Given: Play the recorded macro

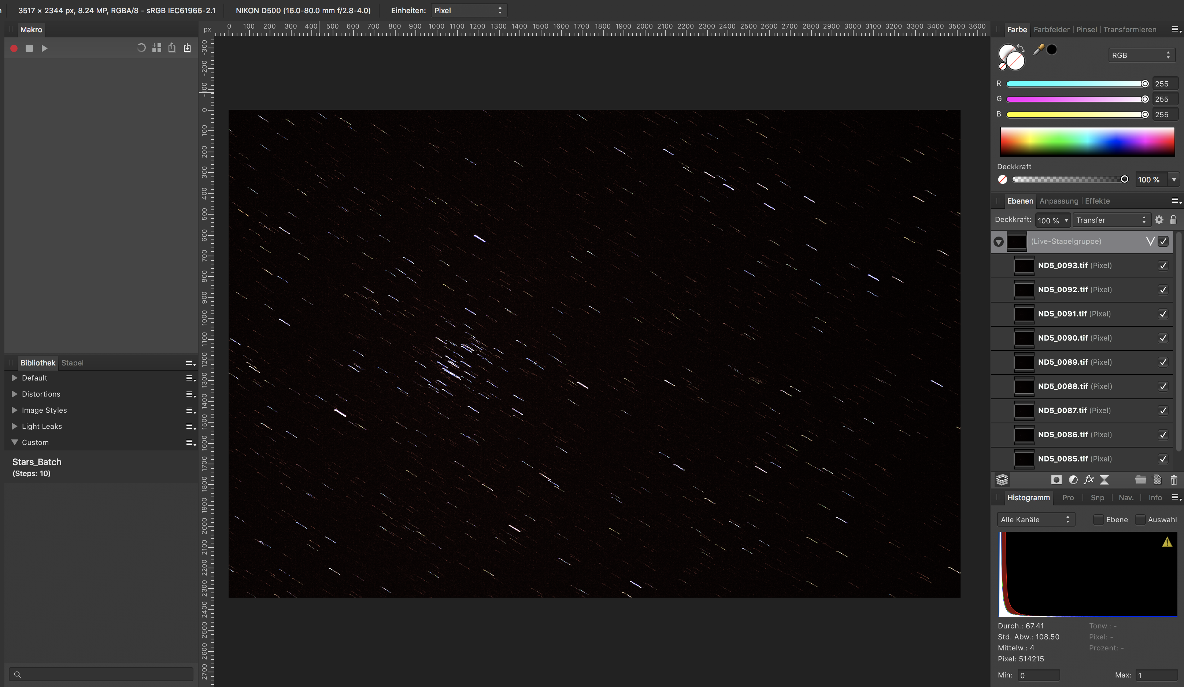Looking at the screenshot, I should (x=44, y=48).
